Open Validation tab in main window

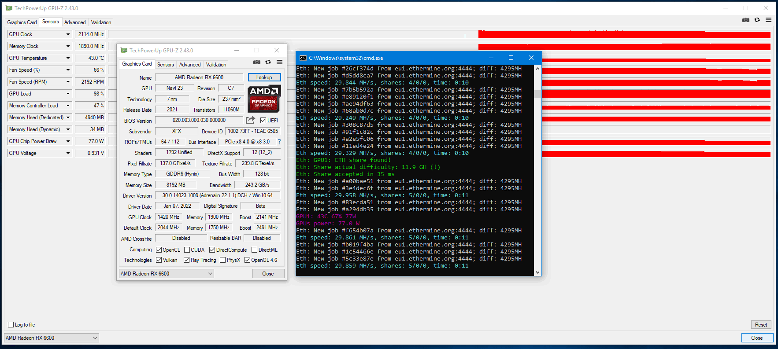pos(101,22)
